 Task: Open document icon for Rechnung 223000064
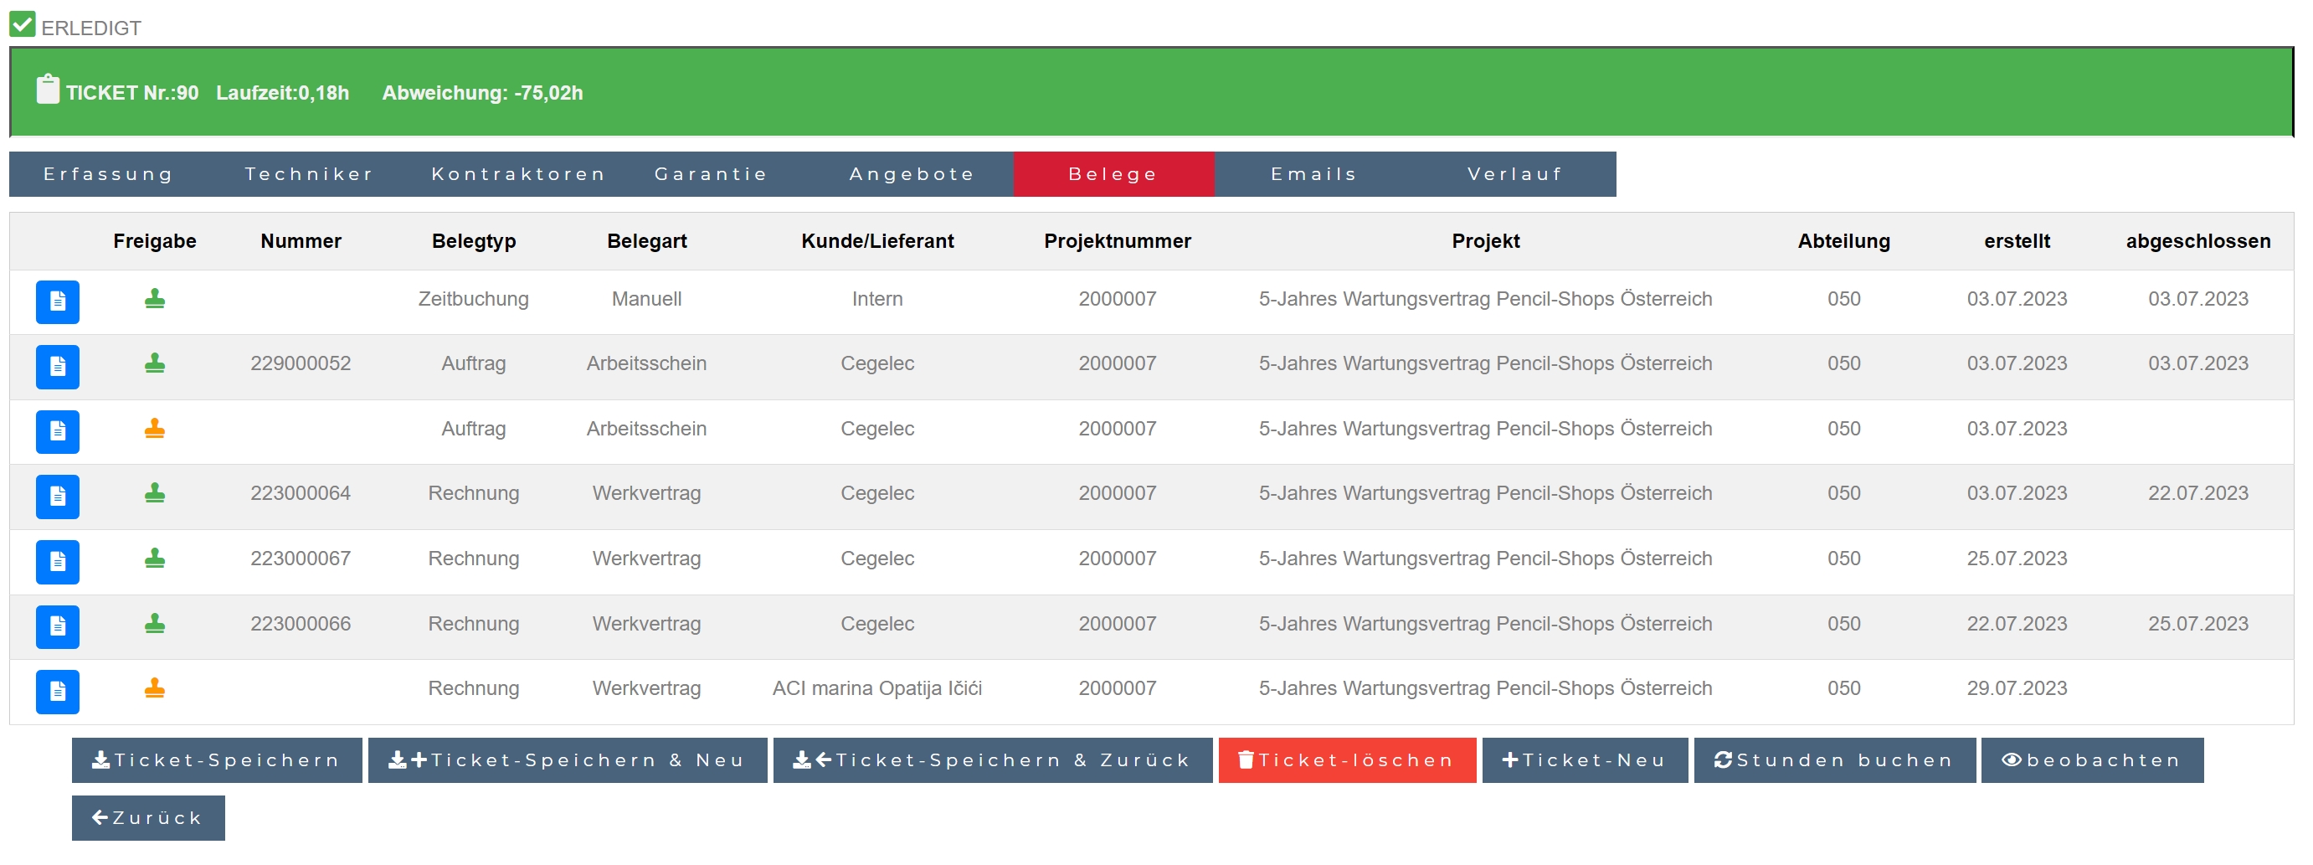pyautogui.click(x=58, y=497)
